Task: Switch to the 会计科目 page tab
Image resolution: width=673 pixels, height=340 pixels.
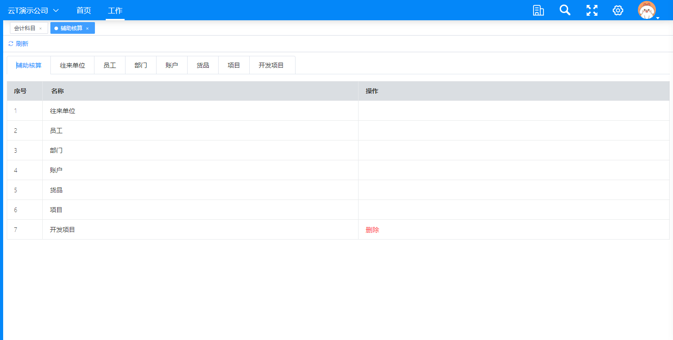Action: point(25,28)
